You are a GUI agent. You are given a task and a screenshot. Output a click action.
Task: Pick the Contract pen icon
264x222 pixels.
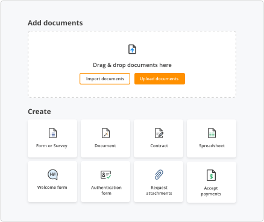159,133
